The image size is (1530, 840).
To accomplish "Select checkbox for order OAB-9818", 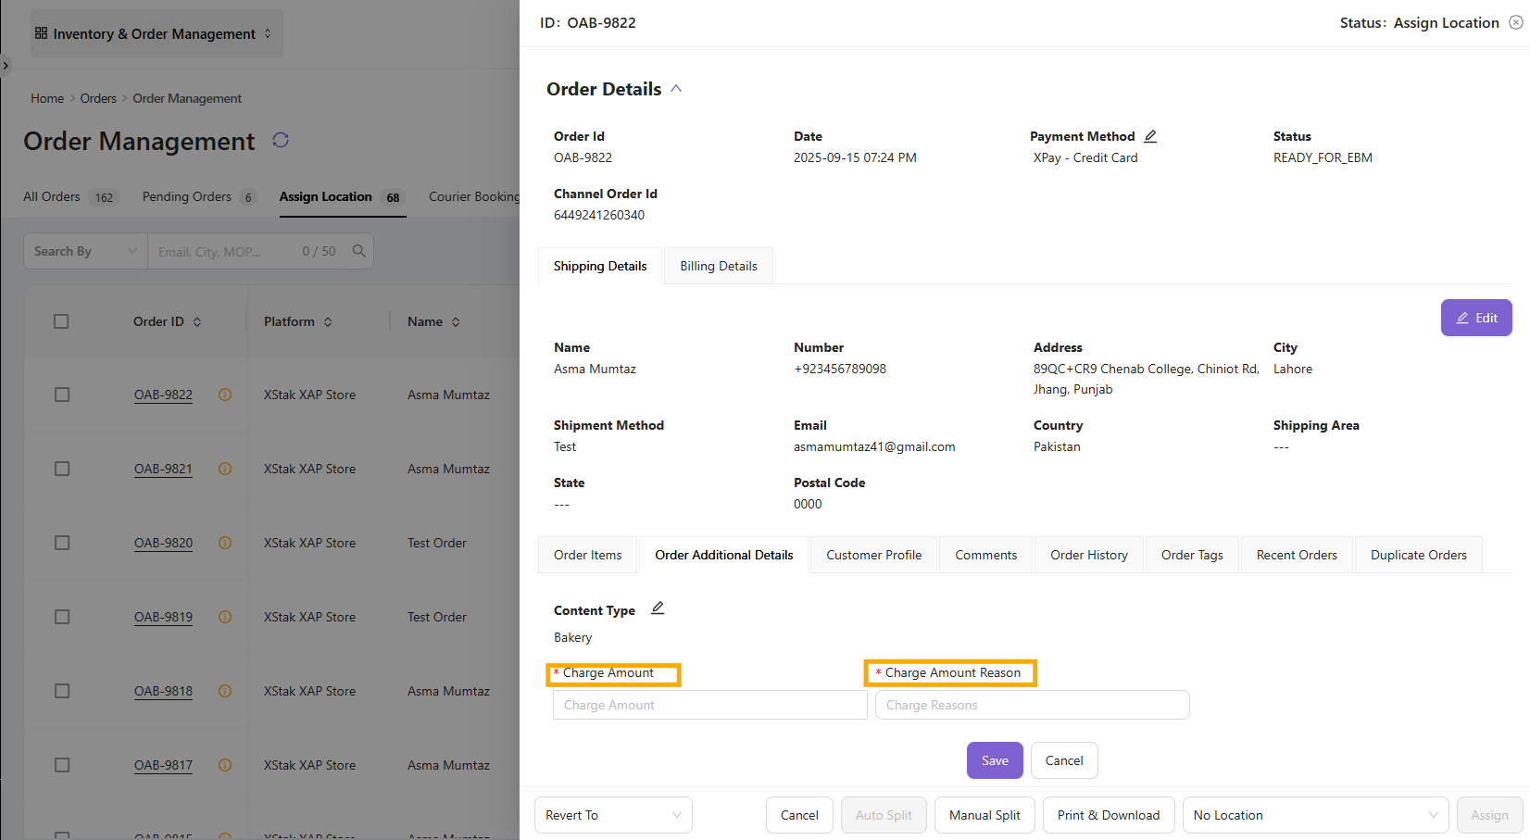I will pos(62,691).
